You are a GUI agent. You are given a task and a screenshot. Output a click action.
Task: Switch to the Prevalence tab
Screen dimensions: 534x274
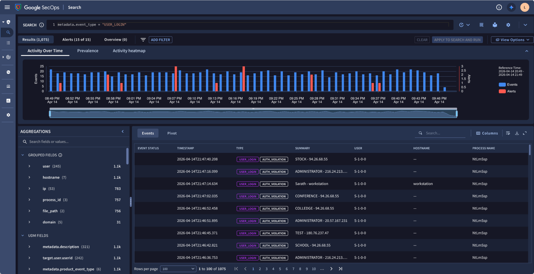(88, 51)
